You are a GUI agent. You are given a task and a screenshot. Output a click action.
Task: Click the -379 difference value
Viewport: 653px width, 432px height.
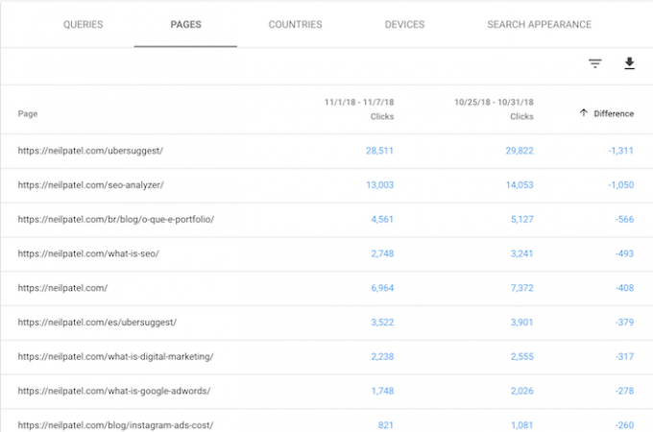[624, 323]
